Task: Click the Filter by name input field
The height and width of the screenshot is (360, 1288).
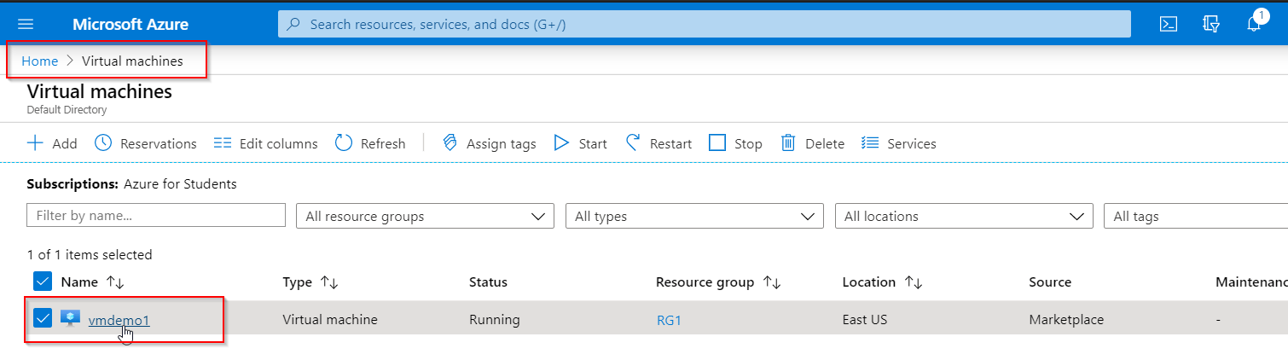Action: (x=156, y=216)
